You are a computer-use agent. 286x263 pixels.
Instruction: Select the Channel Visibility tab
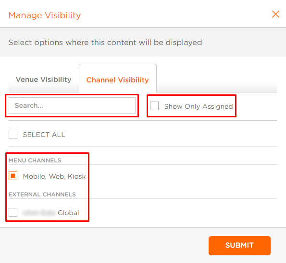tap(118, 80)
